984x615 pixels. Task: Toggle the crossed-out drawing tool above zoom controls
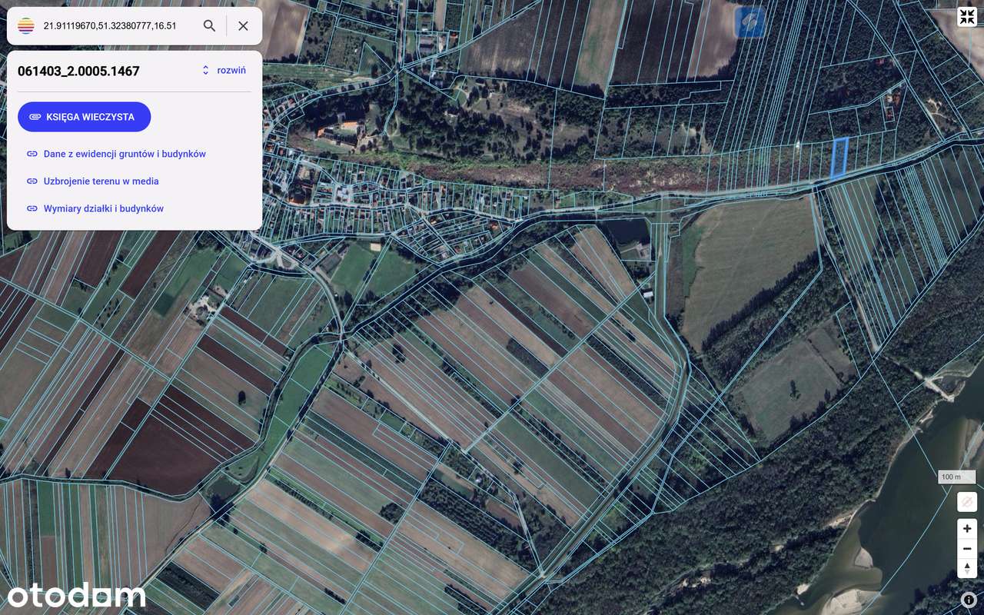coord(966,501)
